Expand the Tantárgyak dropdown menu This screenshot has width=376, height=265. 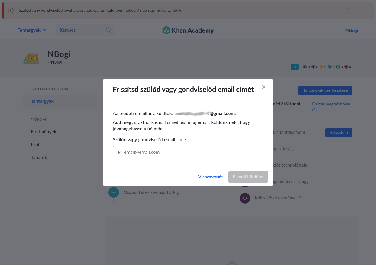coord(32,30)
